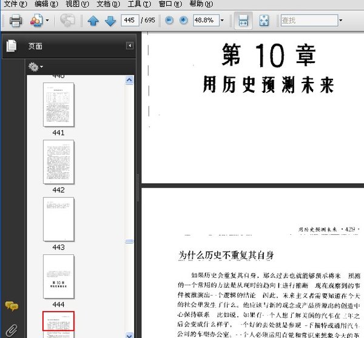
Task: Click the 用历史预测未来 chapter title
Action: pos(269,85)
